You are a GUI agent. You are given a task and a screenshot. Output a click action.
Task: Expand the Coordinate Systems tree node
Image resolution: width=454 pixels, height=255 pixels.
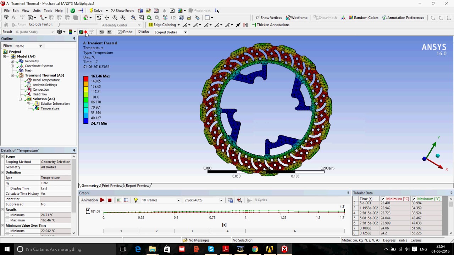(x=12, y=66)
